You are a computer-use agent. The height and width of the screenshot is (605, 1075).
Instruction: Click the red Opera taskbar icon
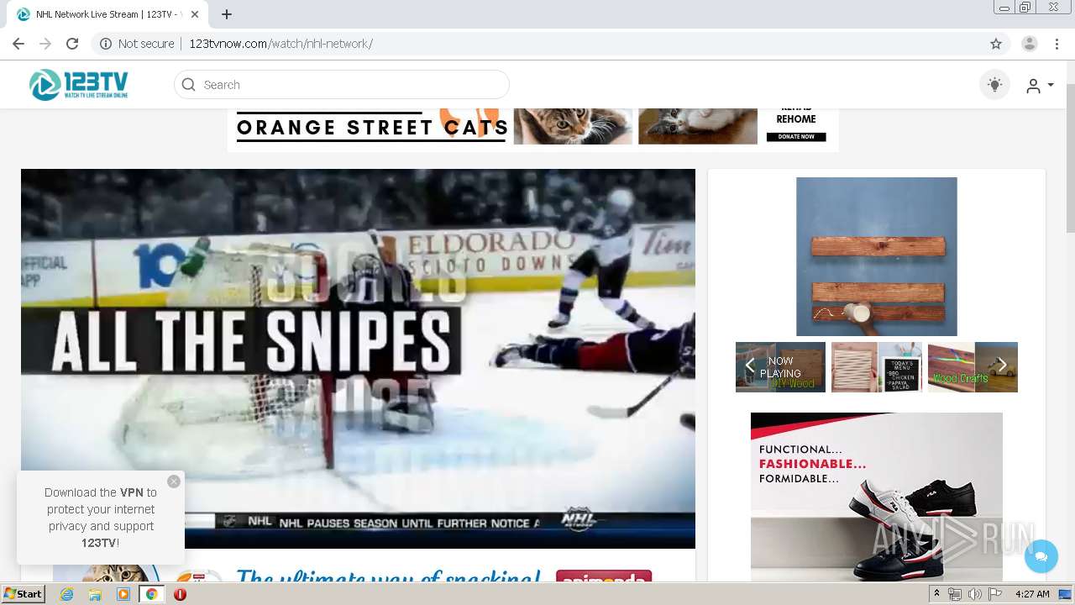click(x=180, y=594)
